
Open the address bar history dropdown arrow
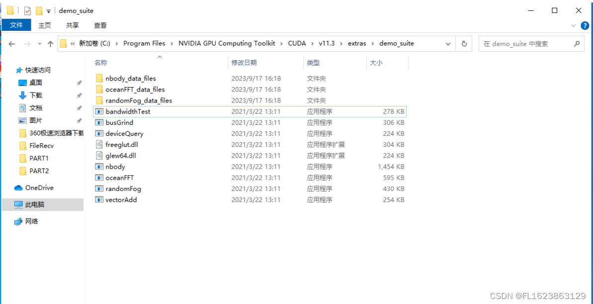pyautogui.click(x=448, y=43)
